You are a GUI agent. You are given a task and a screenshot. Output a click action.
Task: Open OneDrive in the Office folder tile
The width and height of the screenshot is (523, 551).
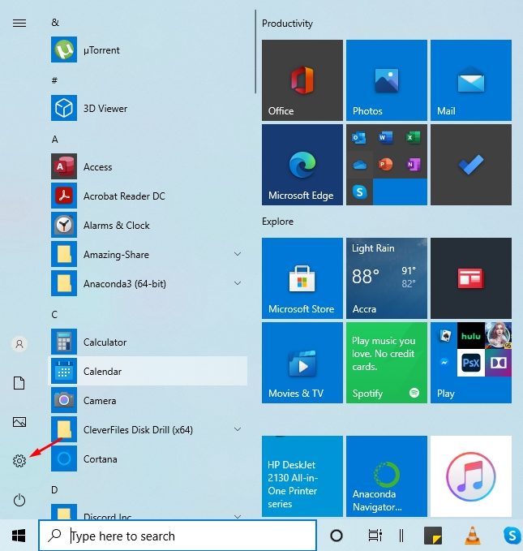click(359, 165)
